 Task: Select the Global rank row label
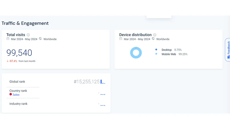(17, 82)
